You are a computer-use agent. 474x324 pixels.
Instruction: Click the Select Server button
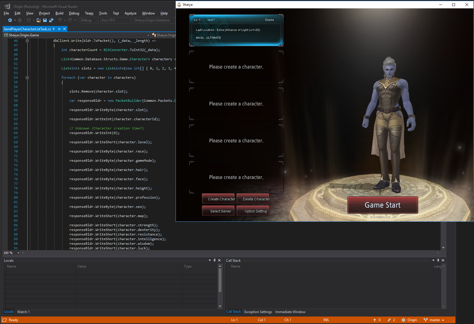[x=218, y=211]
